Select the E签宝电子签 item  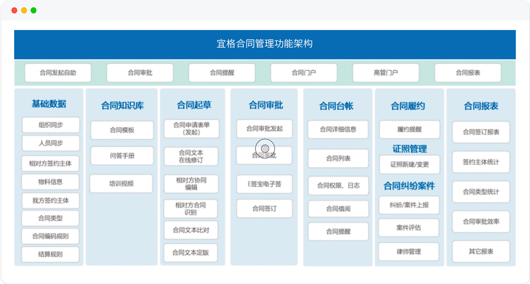pos(265,184)
